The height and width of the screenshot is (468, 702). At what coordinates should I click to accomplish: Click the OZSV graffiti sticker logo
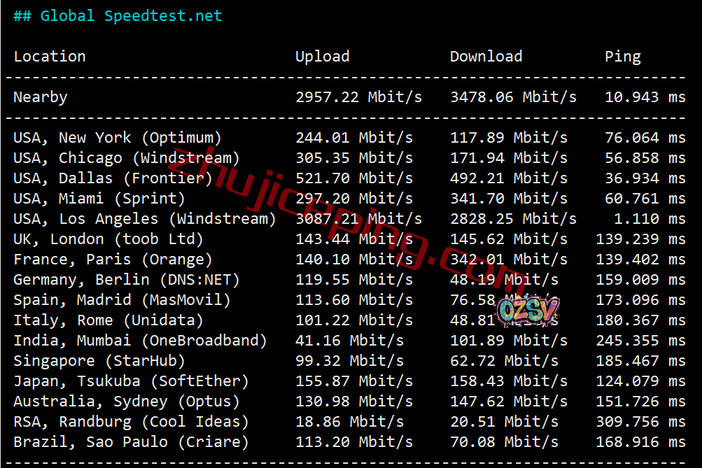point(528,310)
